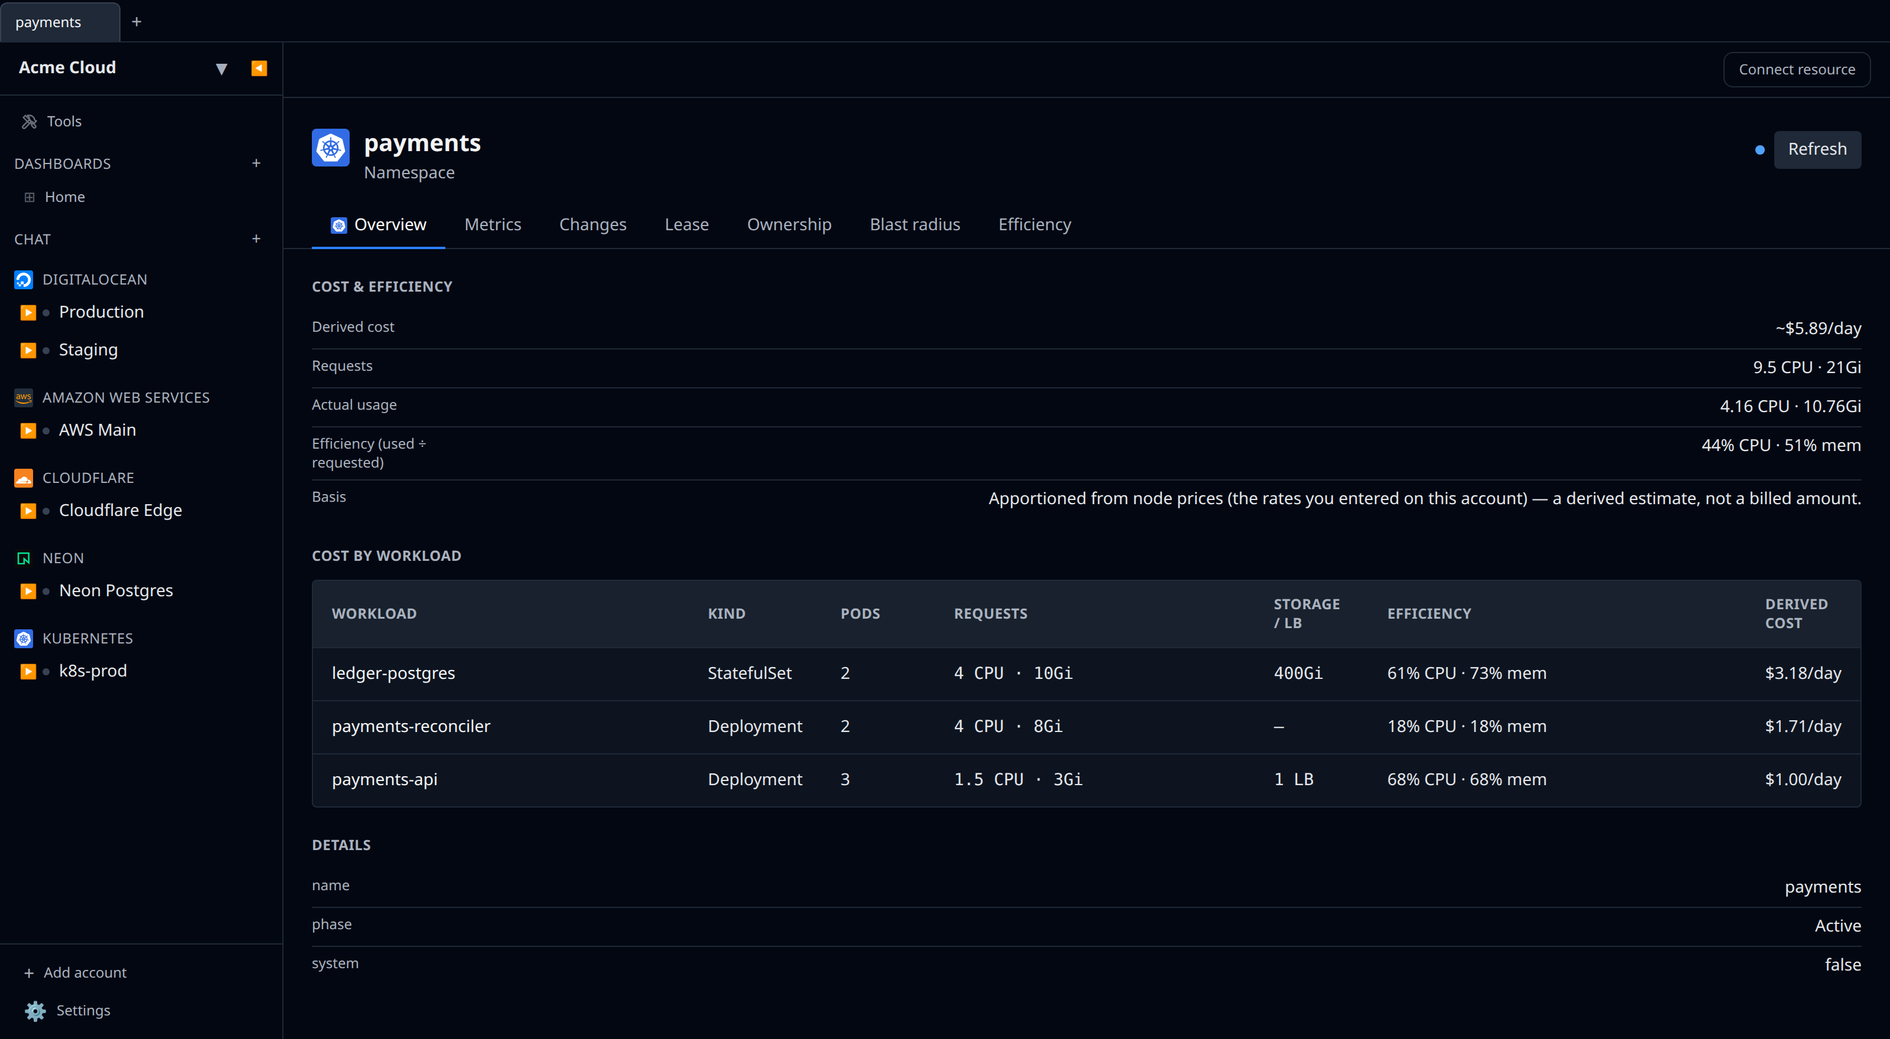
Task: Switch to the Ownership tab
Action: point(790,224)
